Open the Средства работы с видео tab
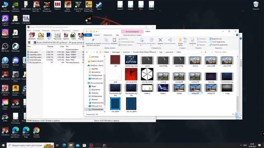The image size is (264, 148). 132,35
